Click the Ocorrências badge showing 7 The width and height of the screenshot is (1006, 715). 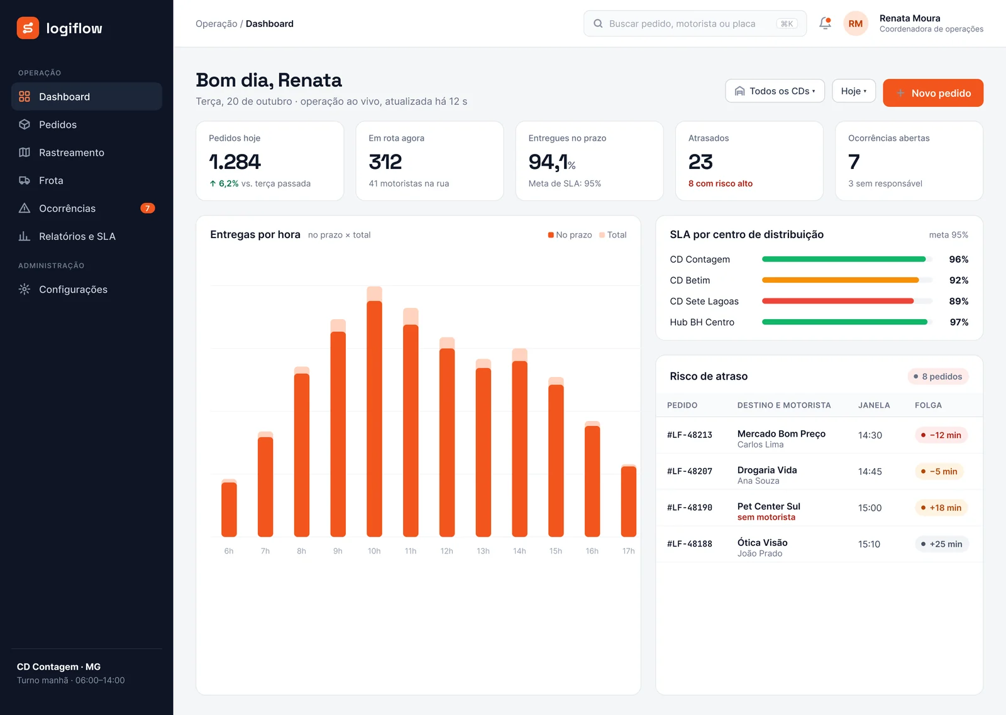coord(148,208)
